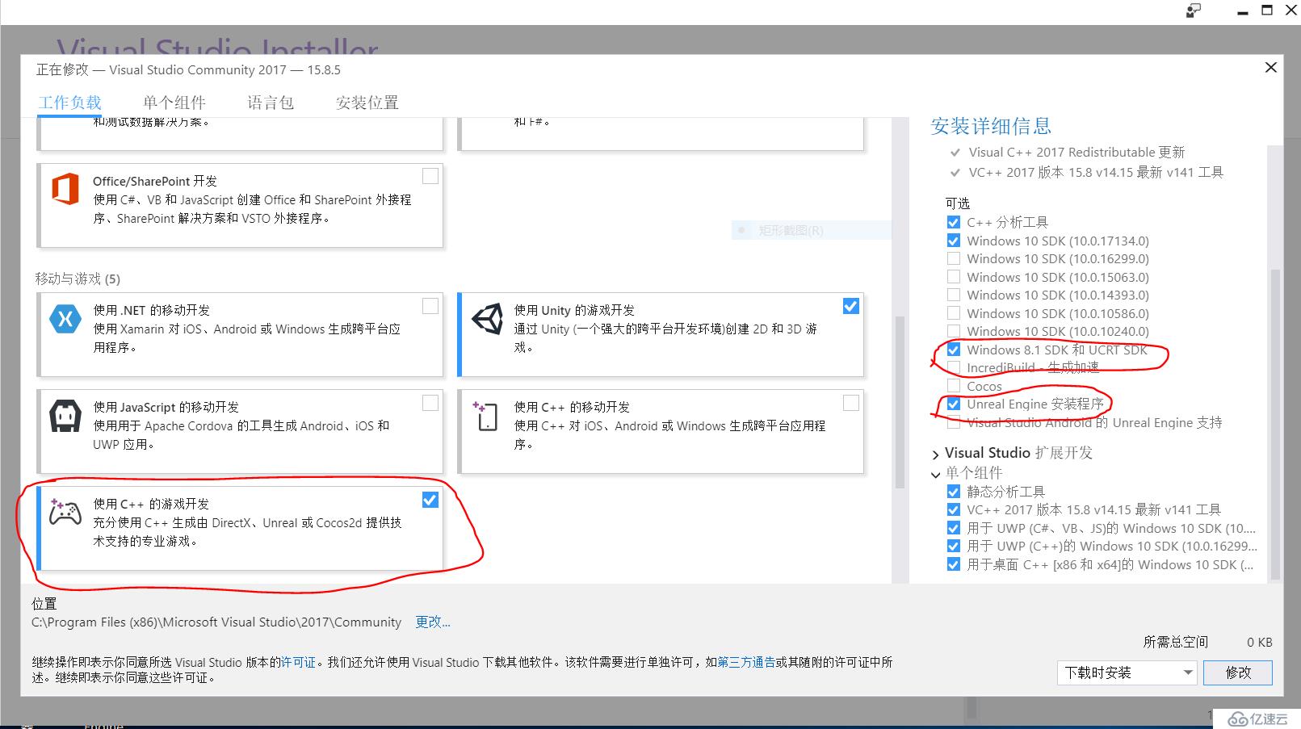Enable Windows 10 SDK (10.0.10240.0)
Viewport: 1301px width, 729px height.
coord(954,331)
